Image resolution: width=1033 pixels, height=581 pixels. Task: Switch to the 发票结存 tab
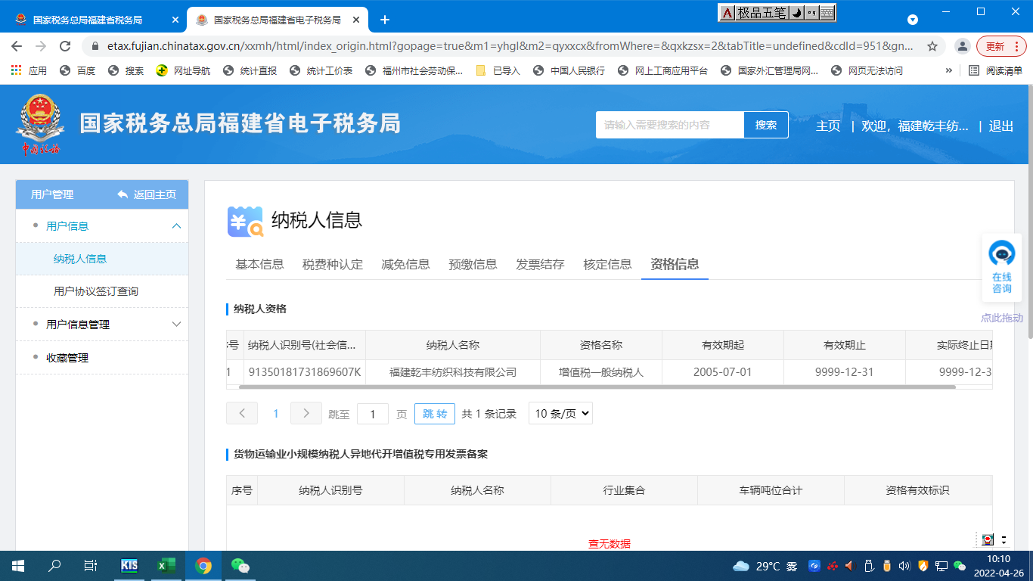tap(540, 264)
